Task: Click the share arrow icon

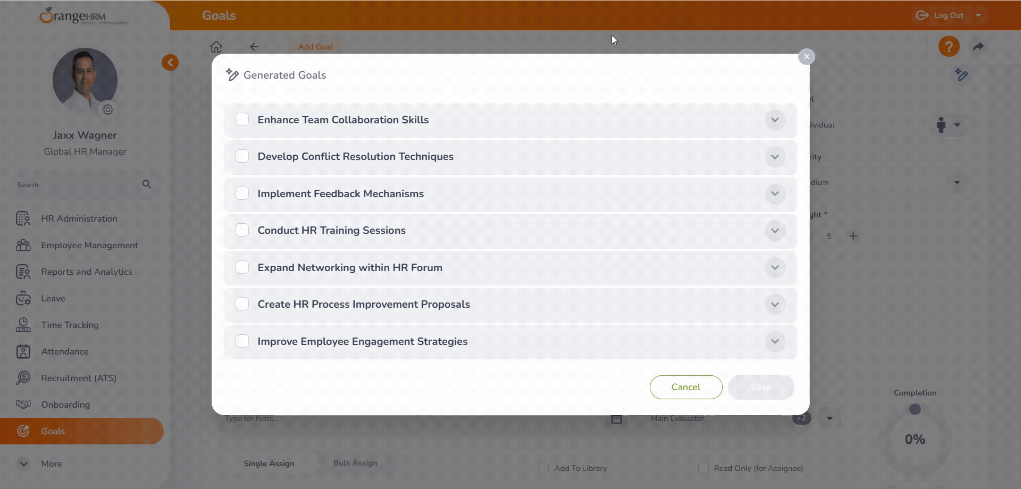Action: pyautogui.click(x=978, y=47)
